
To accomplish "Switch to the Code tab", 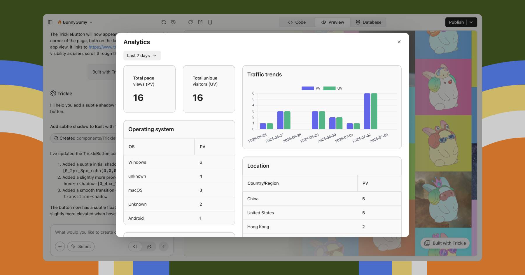I will [x=297, y=22].
